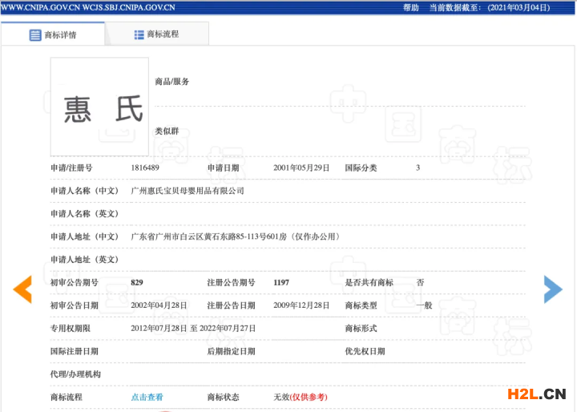This screenshot has width=577, height=412.
Task: Click the 代理/办理机构 label
Action: (75, 374)
